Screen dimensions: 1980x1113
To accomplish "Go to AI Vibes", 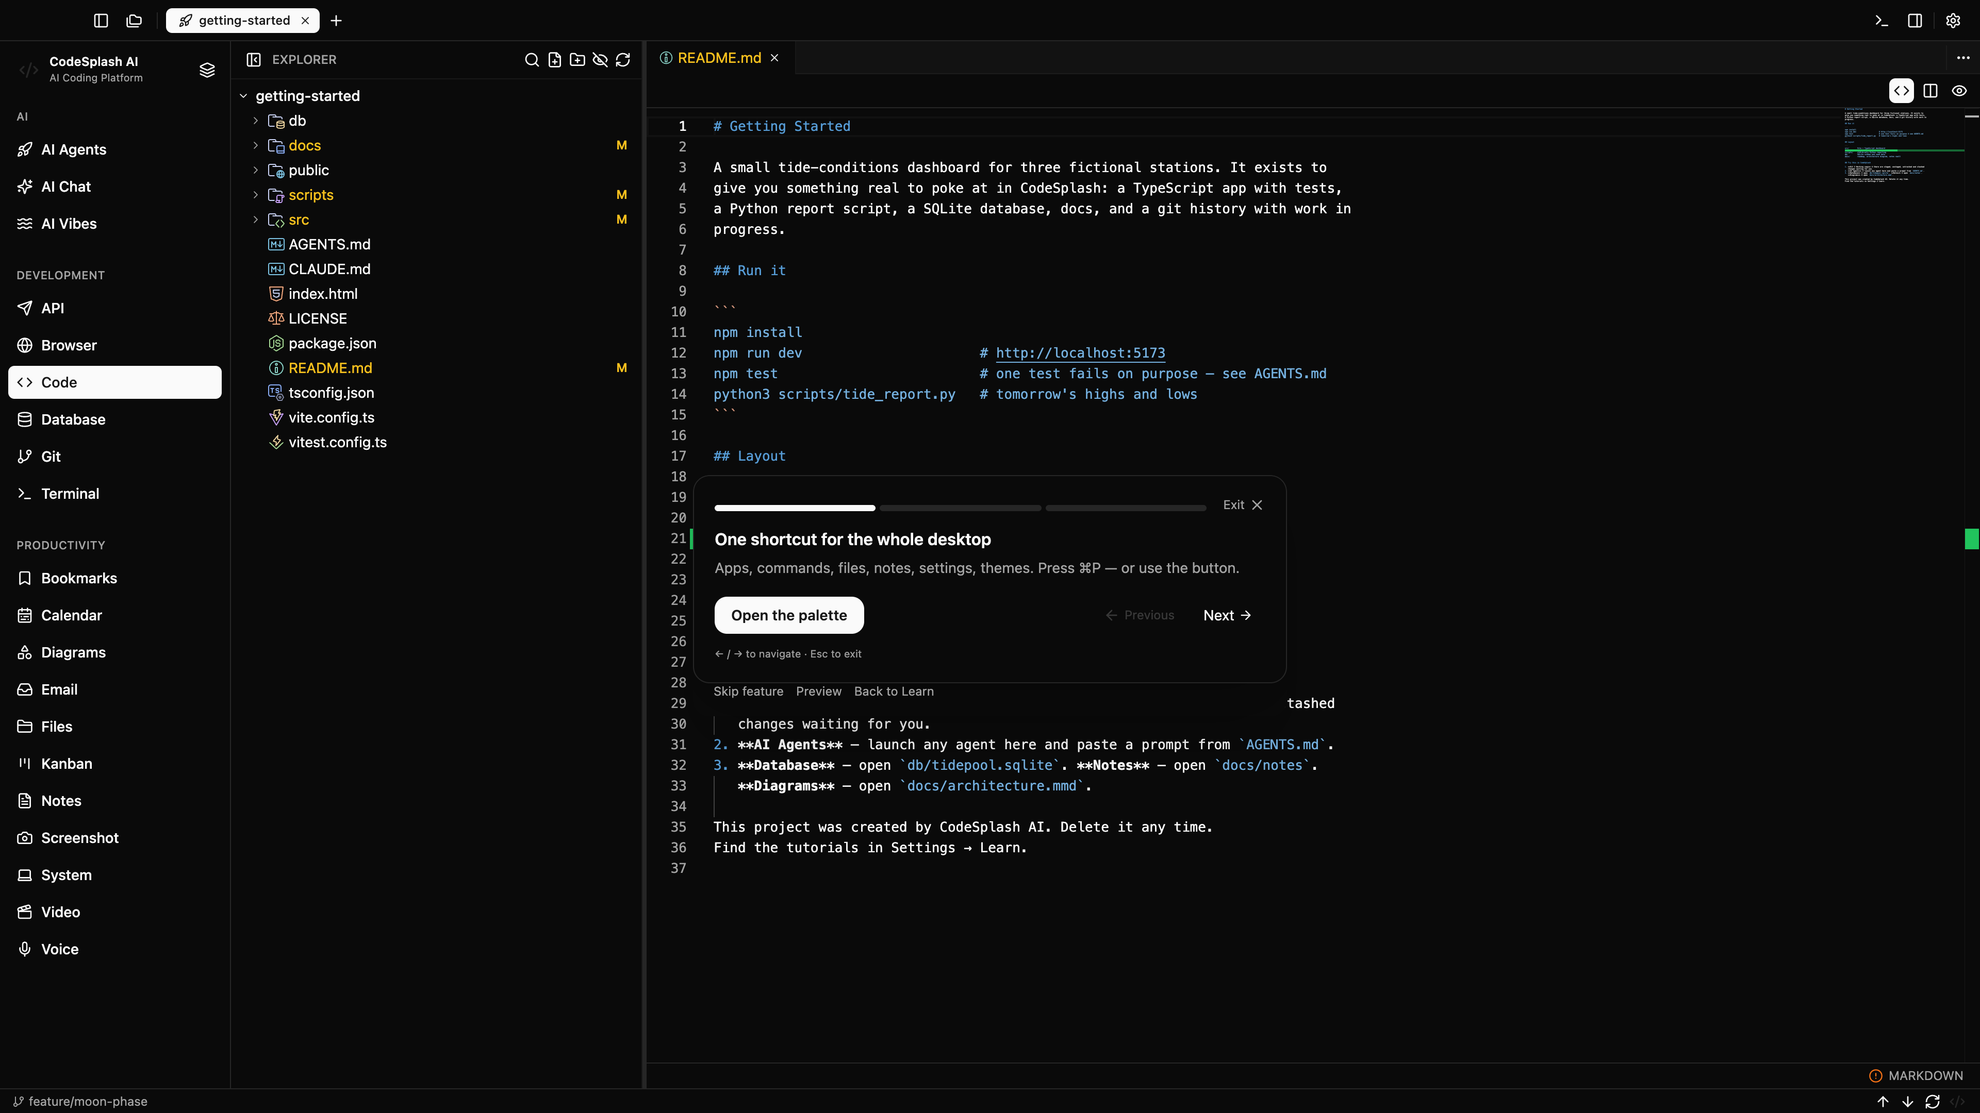I will [x=114, y=224].
